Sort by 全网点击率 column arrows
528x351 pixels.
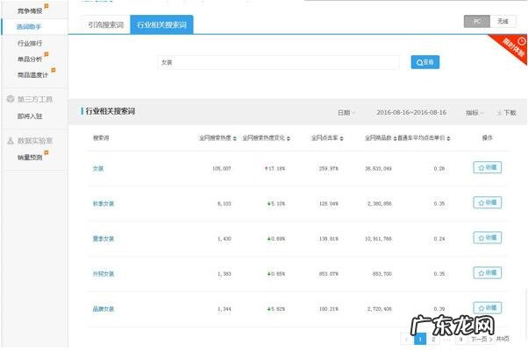click(x=341, y=138)
